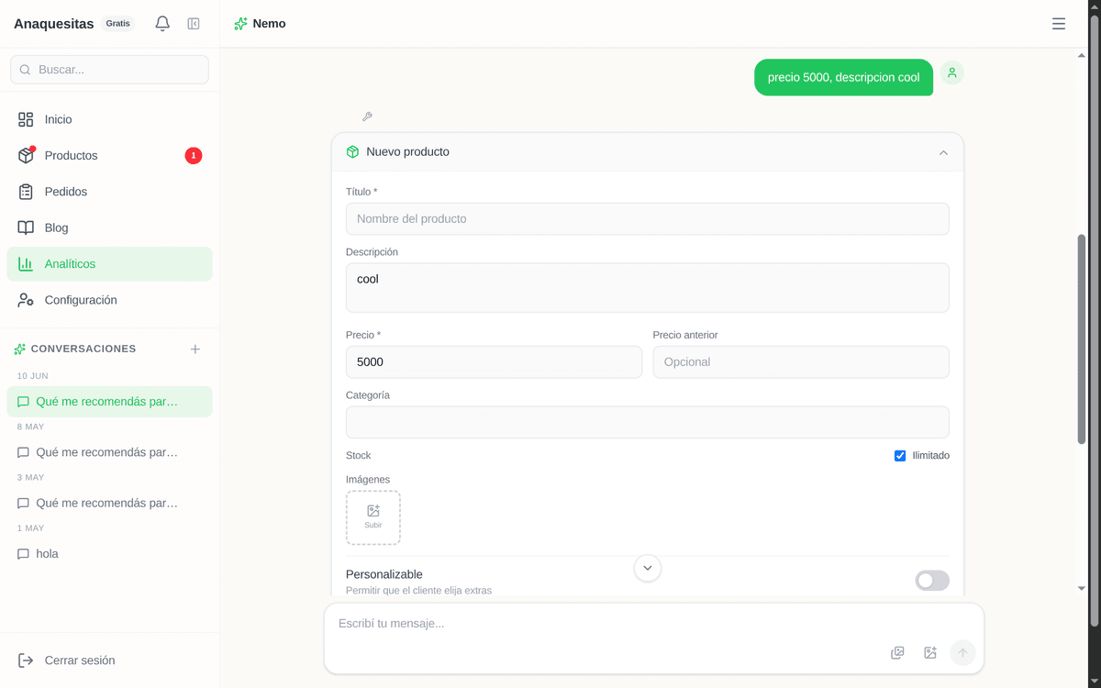Click the Nuevo producto box icon
The width and height of the screenshot is (1101, 688).
352,152
